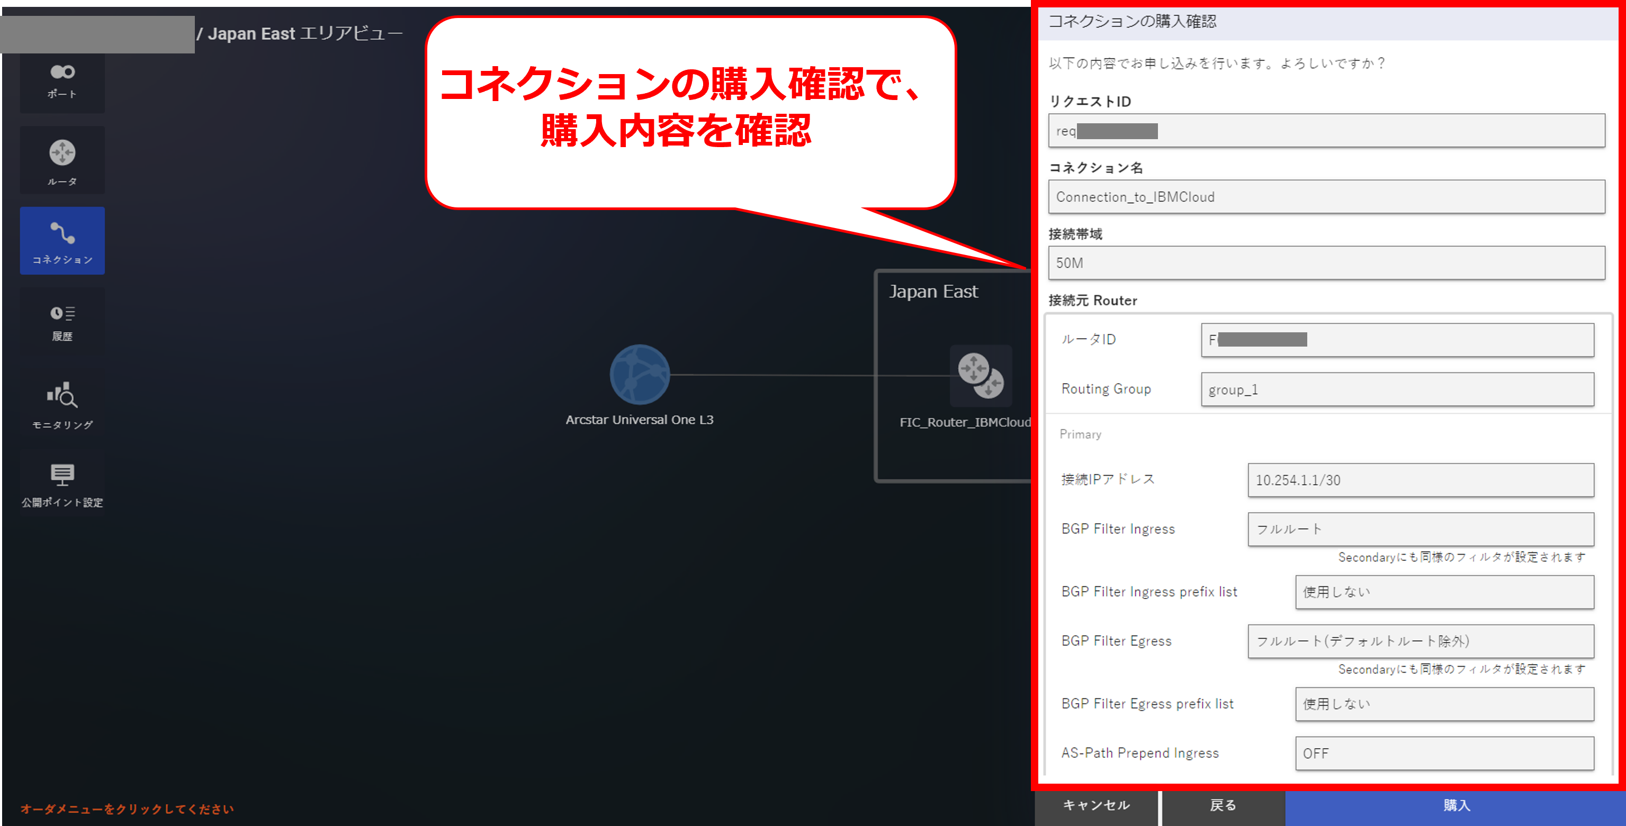The width and height of the screenshot is (1626, 826).
Task: Click the Japan East area box title
Action: 933,292
